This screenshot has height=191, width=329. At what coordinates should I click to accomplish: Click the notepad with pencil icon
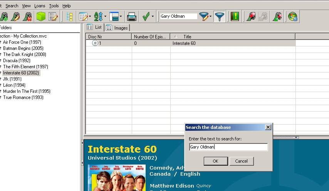[53, 16]
